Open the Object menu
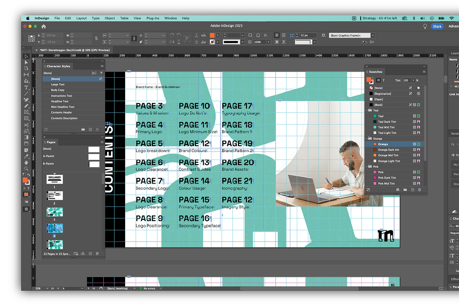 (110, 18)
